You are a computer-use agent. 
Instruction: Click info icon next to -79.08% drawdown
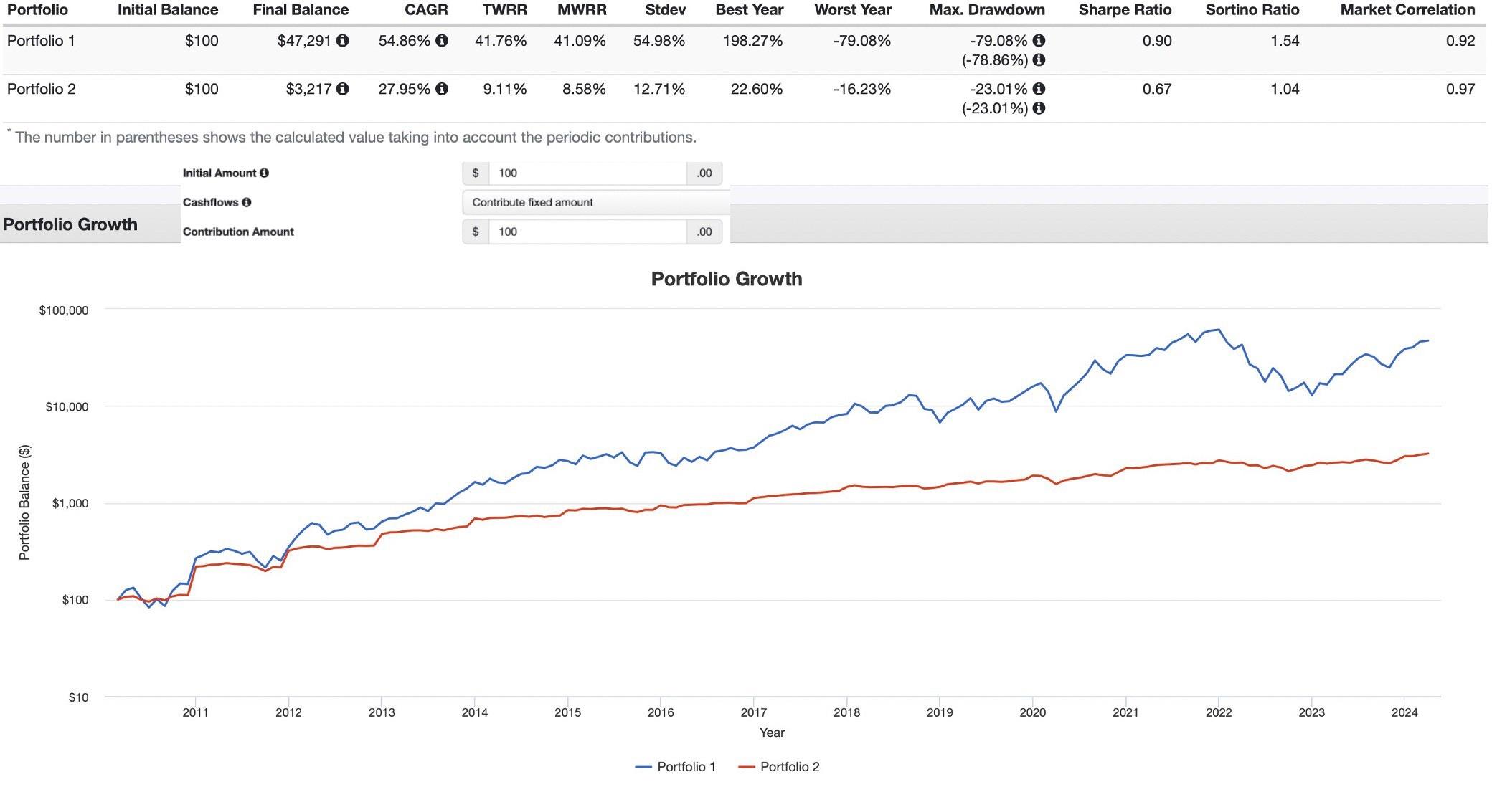click(1039, 41)
